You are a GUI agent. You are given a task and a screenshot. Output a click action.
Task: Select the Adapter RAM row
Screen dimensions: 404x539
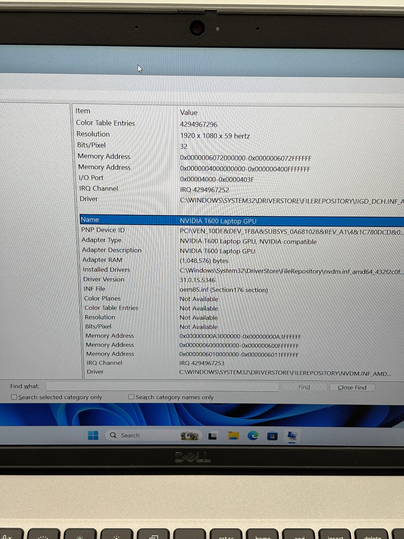point(102,260)
